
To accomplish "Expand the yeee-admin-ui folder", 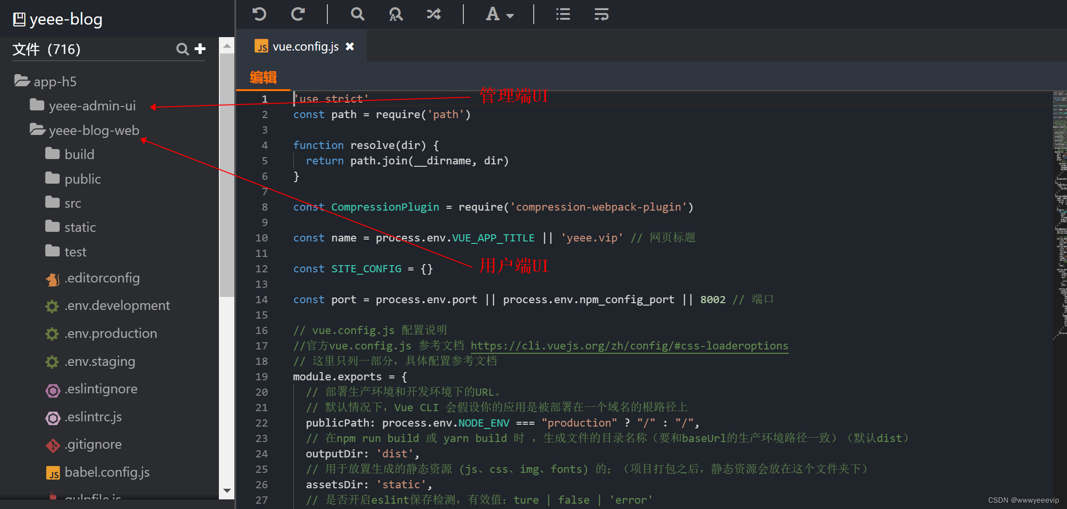I will [x=83, y=106].
